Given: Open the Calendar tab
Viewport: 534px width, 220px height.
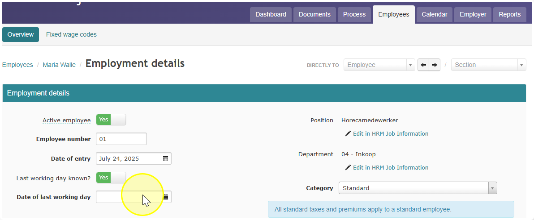Looking at the screenshot, I should (x=434, y=15).
